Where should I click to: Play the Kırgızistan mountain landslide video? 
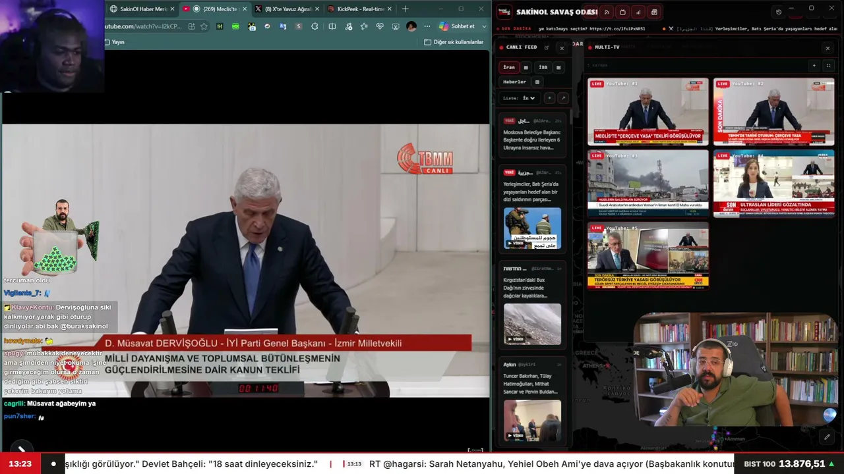coord(532,323)
